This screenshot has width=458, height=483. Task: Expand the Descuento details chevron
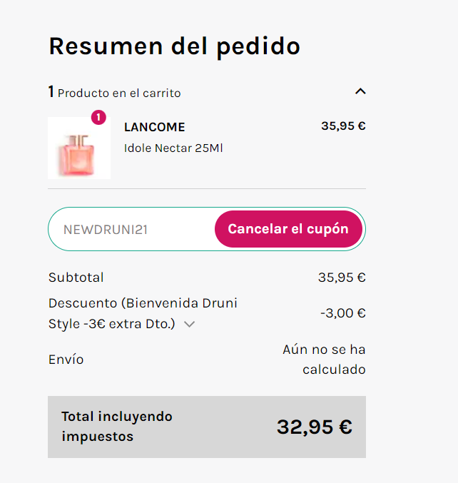pos(189,324)
